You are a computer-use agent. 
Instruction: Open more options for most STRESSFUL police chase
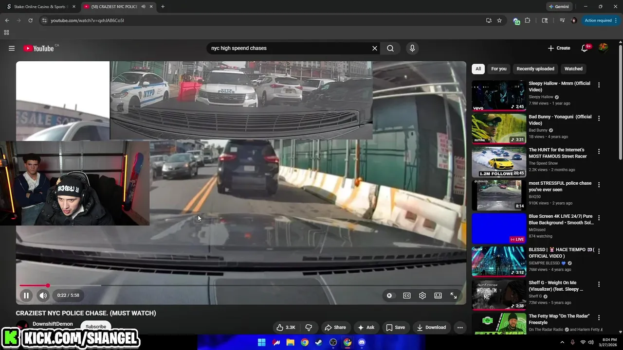(599, 185)
